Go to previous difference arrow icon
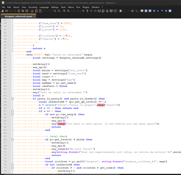181x175 pixels. [x=158, y=11]
